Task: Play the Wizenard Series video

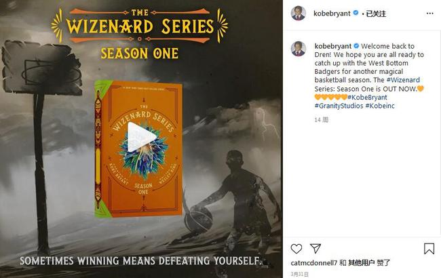Action: tap(142, 137)
